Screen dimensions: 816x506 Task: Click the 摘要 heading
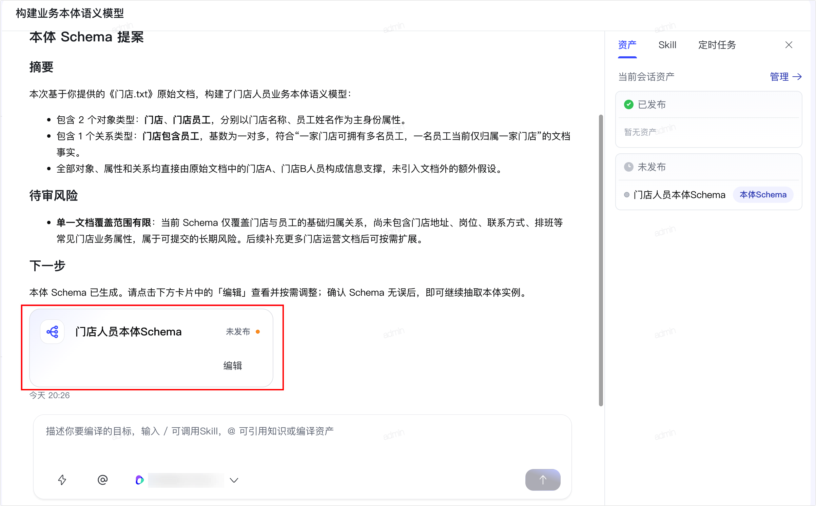[41, 67]
